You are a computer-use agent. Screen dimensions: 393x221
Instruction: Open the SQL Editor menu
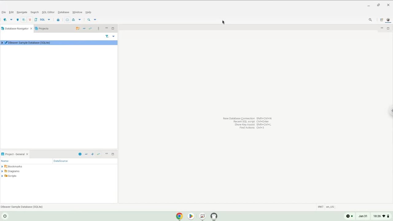(48, 12)
